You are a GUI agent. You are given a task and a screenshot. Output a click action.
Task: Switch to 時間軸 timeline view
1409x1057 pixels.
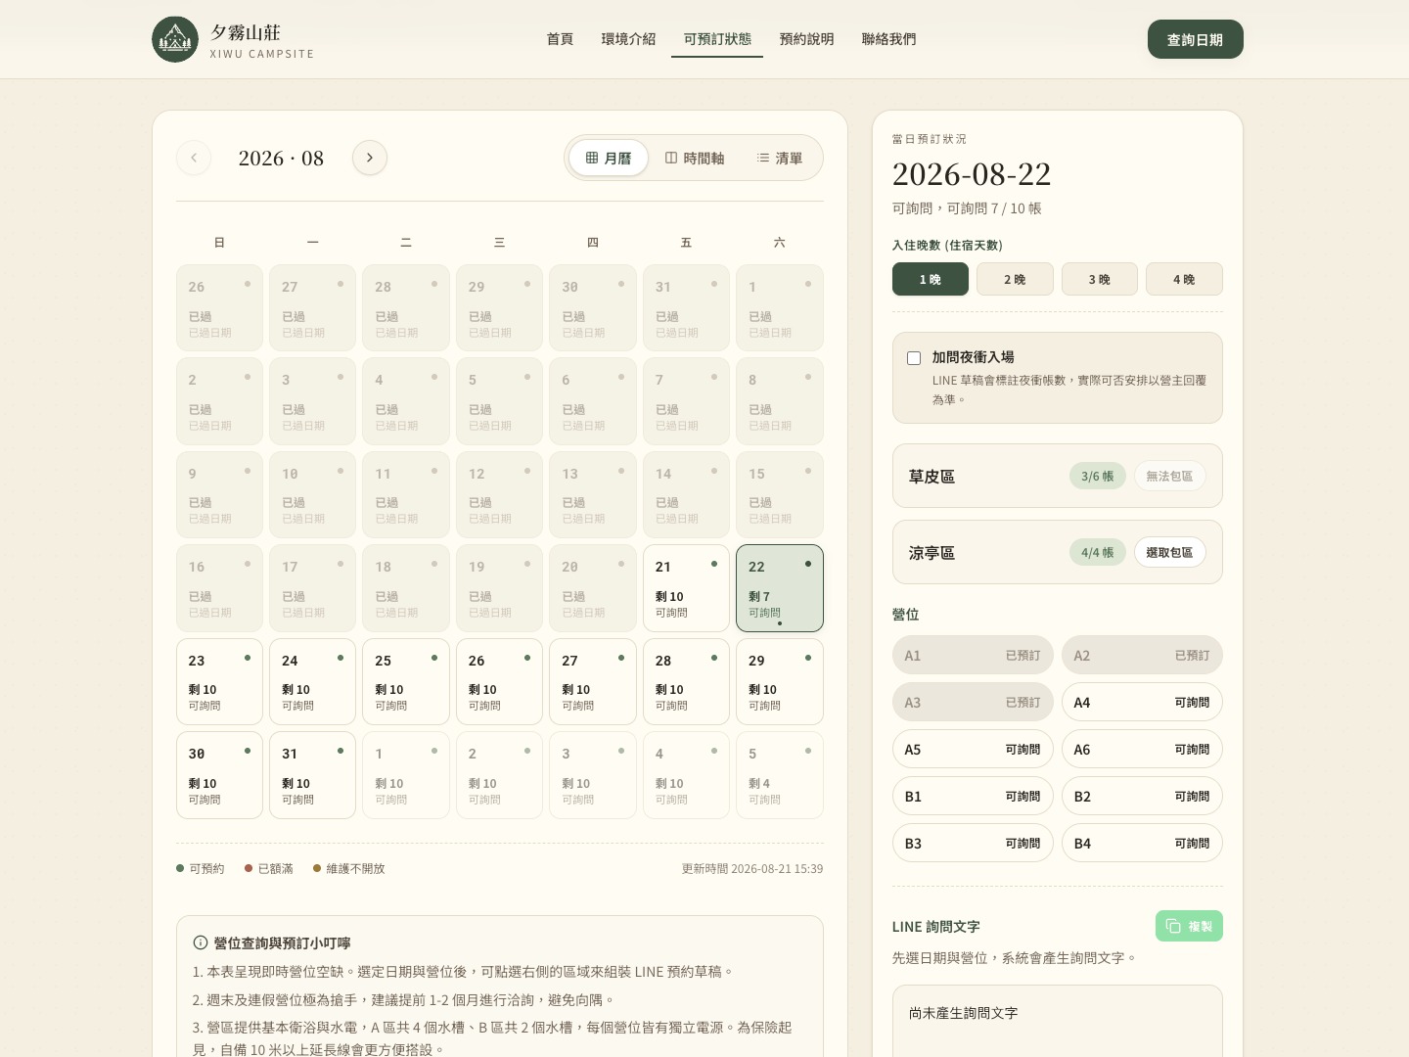point(695,158)
